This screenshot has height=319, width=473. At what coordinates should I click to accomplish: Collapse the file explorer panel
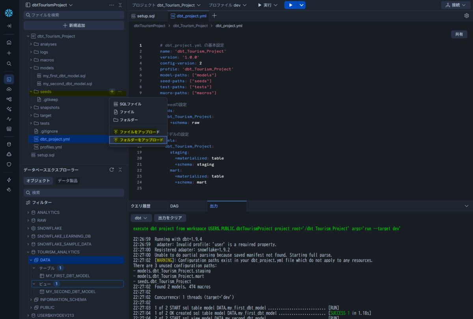tap(120, 5)
